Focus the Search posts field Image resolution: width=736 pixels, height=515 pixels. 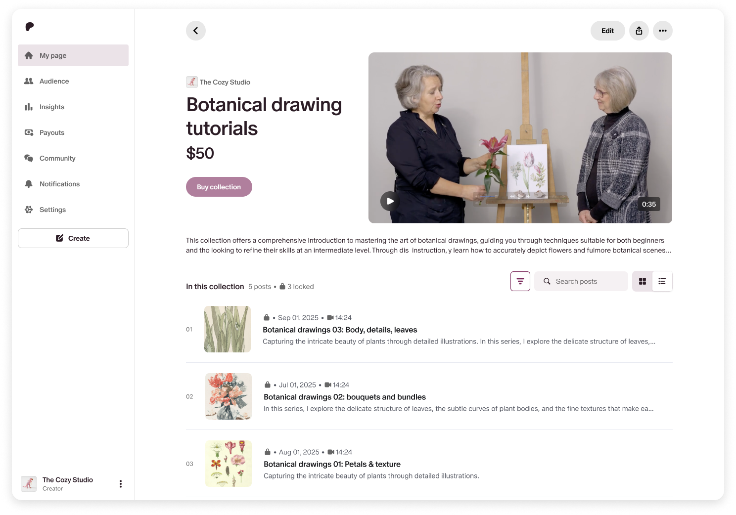(x=581, y=281)
